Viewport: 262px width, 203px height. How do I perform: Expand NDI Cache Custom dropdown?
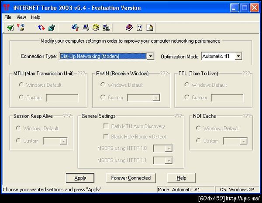(x=244, y=141)
